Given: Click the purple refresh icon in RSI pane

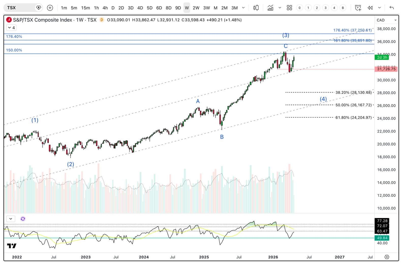Looking at the screenshot, I should coord(23,219).
